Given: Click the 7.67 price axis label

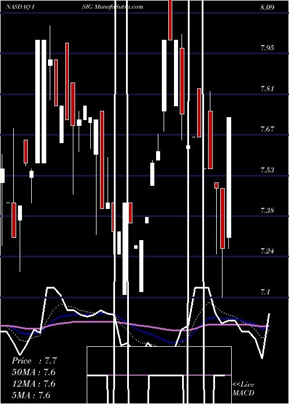Looking at the screenshot, I should tap(267, 129).
